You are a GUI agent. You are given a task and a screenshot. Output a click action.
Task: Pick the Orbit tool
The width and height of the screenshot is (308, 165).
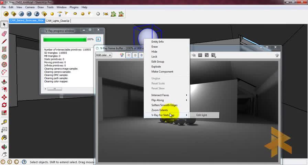4,147
